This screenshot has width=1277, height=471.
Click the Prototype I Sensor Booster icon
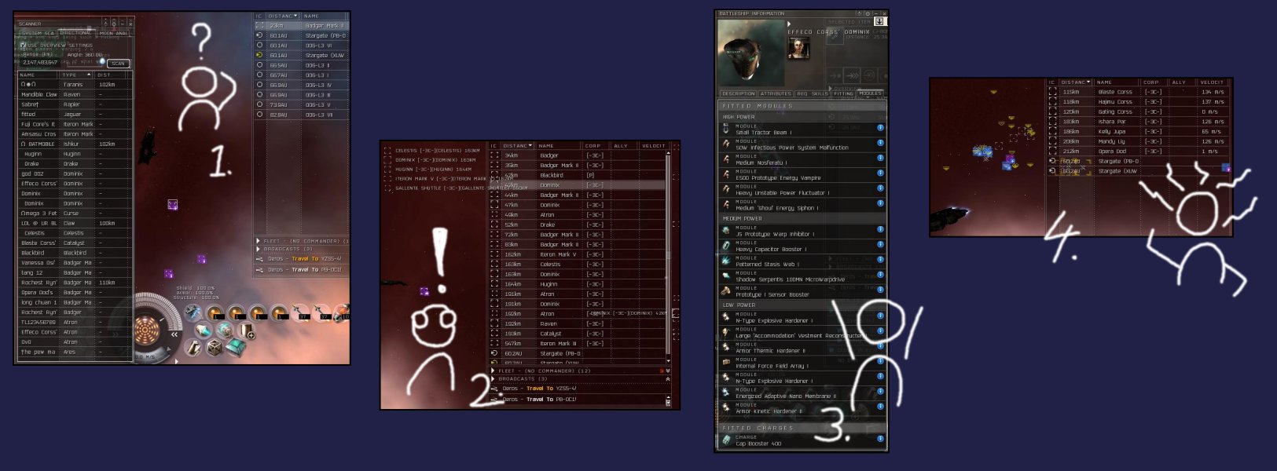coord(726,290)
